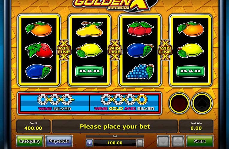
Task: Click the green BAR symbol on fourth reel
Action: click(x=191, y=71)
